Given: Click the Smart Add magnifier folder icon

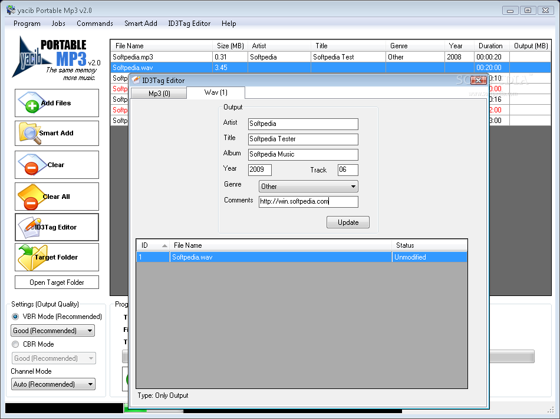Looking at the screenshot, I should click(29, 134).
